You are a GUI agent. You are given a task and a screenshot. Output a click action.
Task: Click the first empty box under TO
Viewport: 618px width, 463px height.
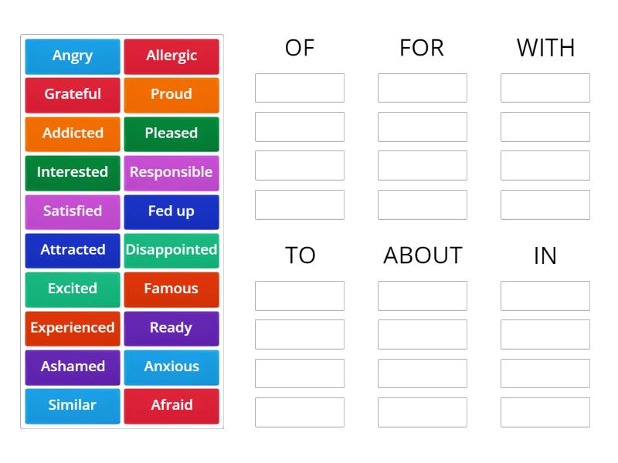(300, 296)
